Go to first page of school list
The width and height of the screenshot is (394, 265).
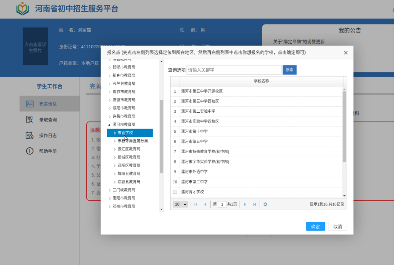click(196, 204)
